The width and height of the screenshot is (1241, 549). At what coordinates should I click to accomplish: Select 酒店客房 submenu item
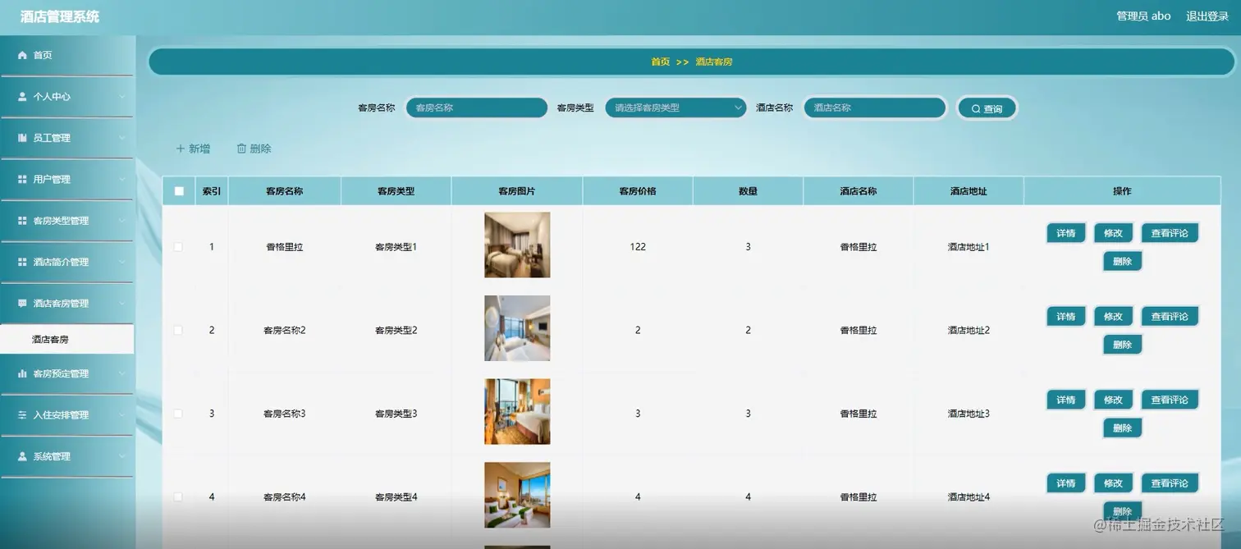66,339
